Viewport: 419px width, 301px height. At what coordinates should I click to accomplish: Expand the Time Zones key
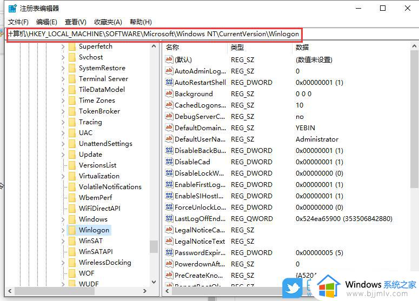coord(63,101)
